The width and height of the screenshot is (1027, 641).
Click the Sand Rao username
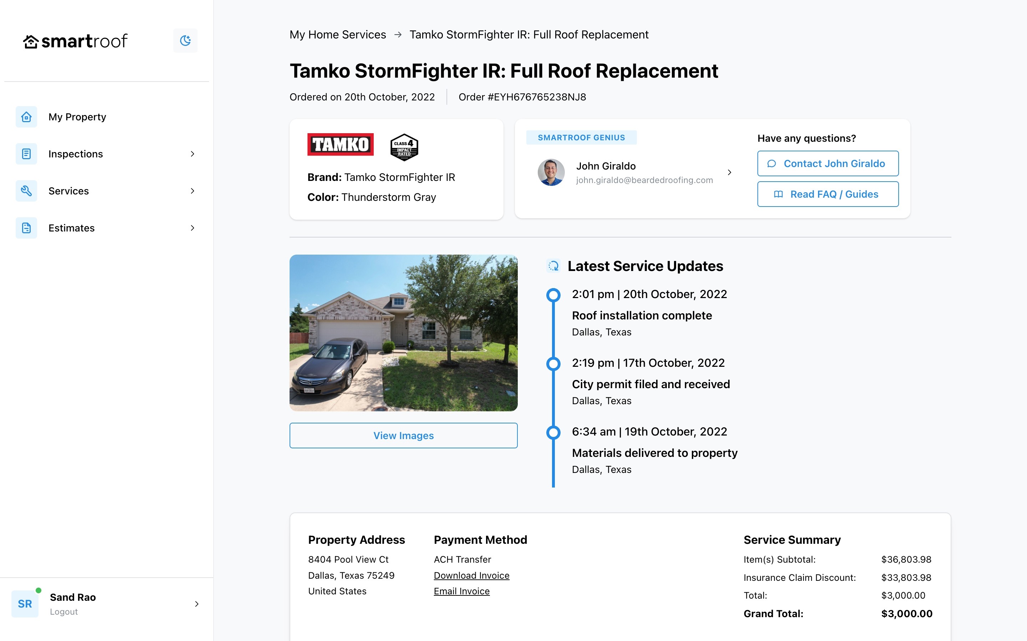point(73,597)
